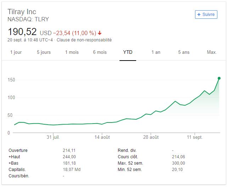
Task: Select the Max. time range tab
Action: (x=212, y=52)
